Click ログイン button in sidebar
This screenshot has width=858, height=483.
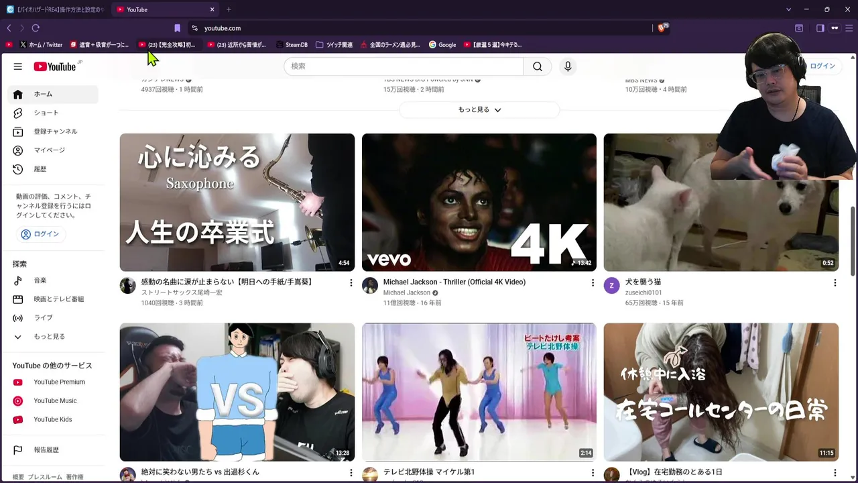coord(40,234)
